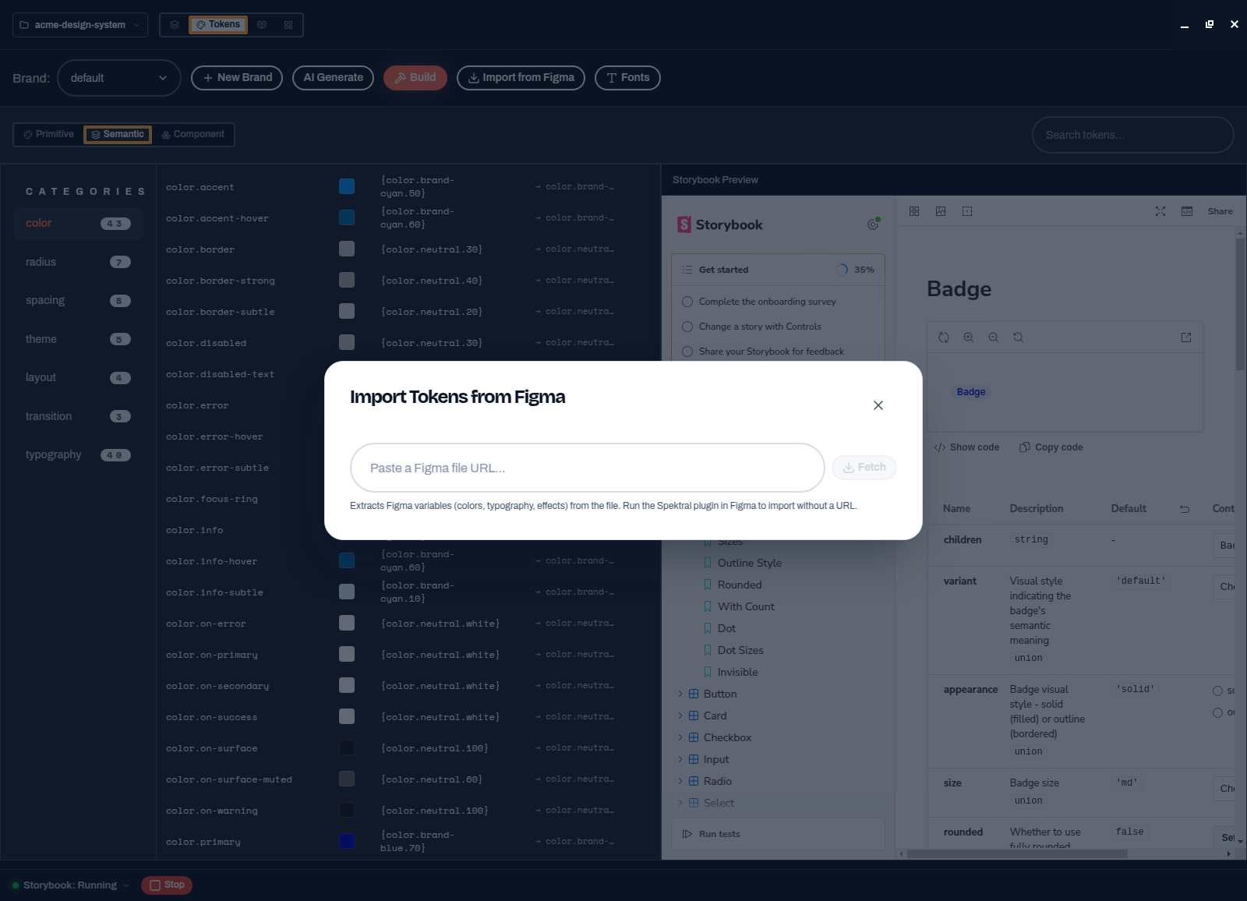1247x901 pixels.
Task: Switch to the Component tokens tab
Action: (x=193, y=134)
